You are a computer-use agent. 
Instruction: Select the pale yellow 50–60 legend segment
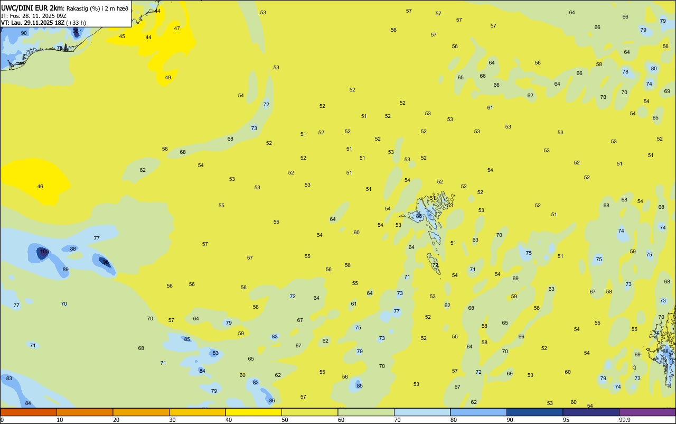coord(309,412)
